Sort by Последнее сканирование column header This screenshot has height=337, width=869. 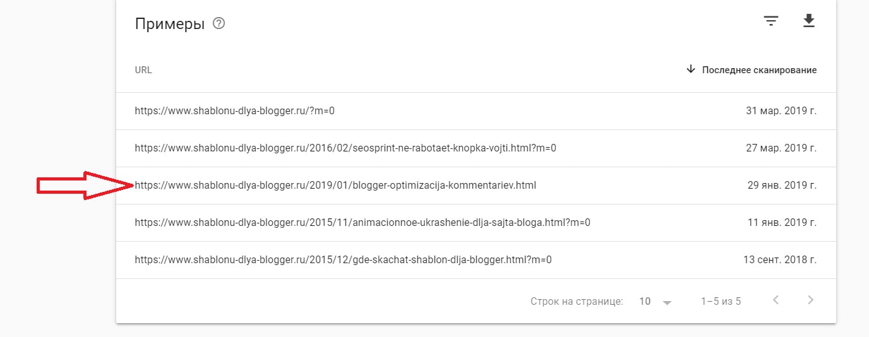(759, 70)
